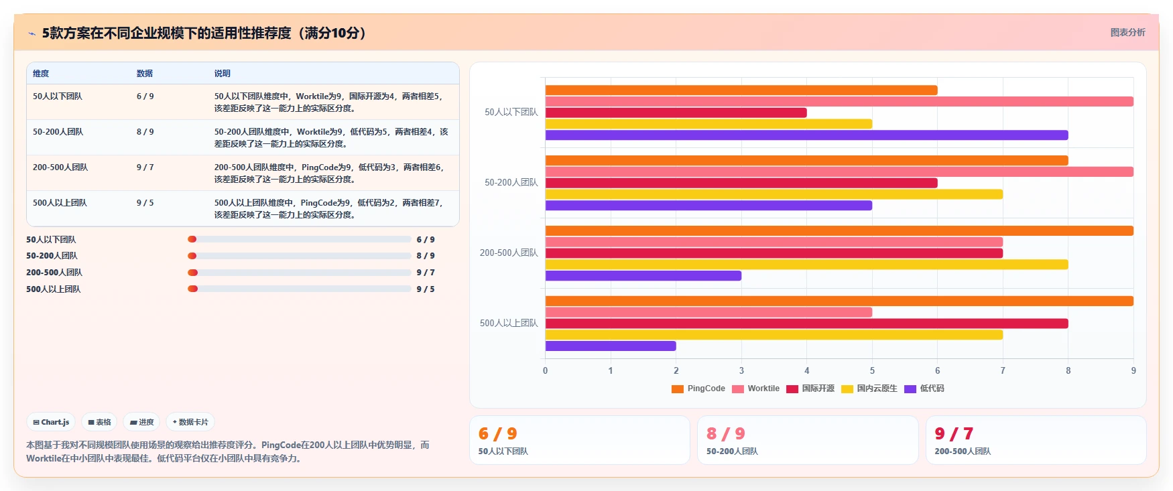Click the 50-200人团队 chart axis label
1173x491 pixels.
pos(511,182)
